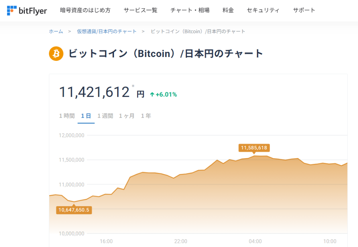Open the セキュリティ page
The height and width of the screenshot is (247, 358).
263,10
